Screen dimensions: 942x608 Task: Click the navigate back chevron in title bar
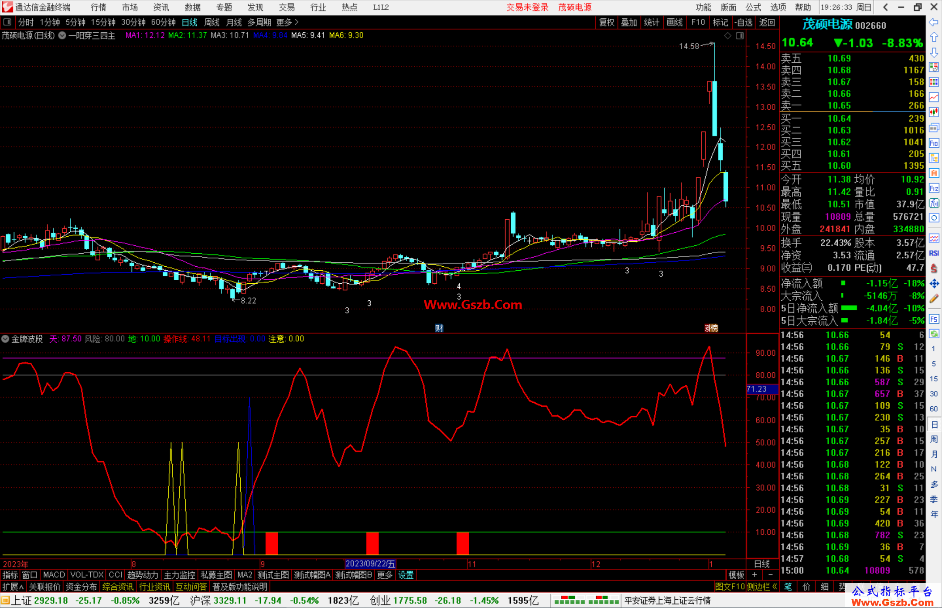[x=885, y=7]
